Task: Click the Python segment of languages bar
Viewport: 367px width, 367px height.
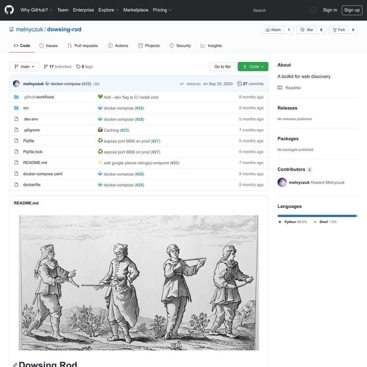Action: 317,216
